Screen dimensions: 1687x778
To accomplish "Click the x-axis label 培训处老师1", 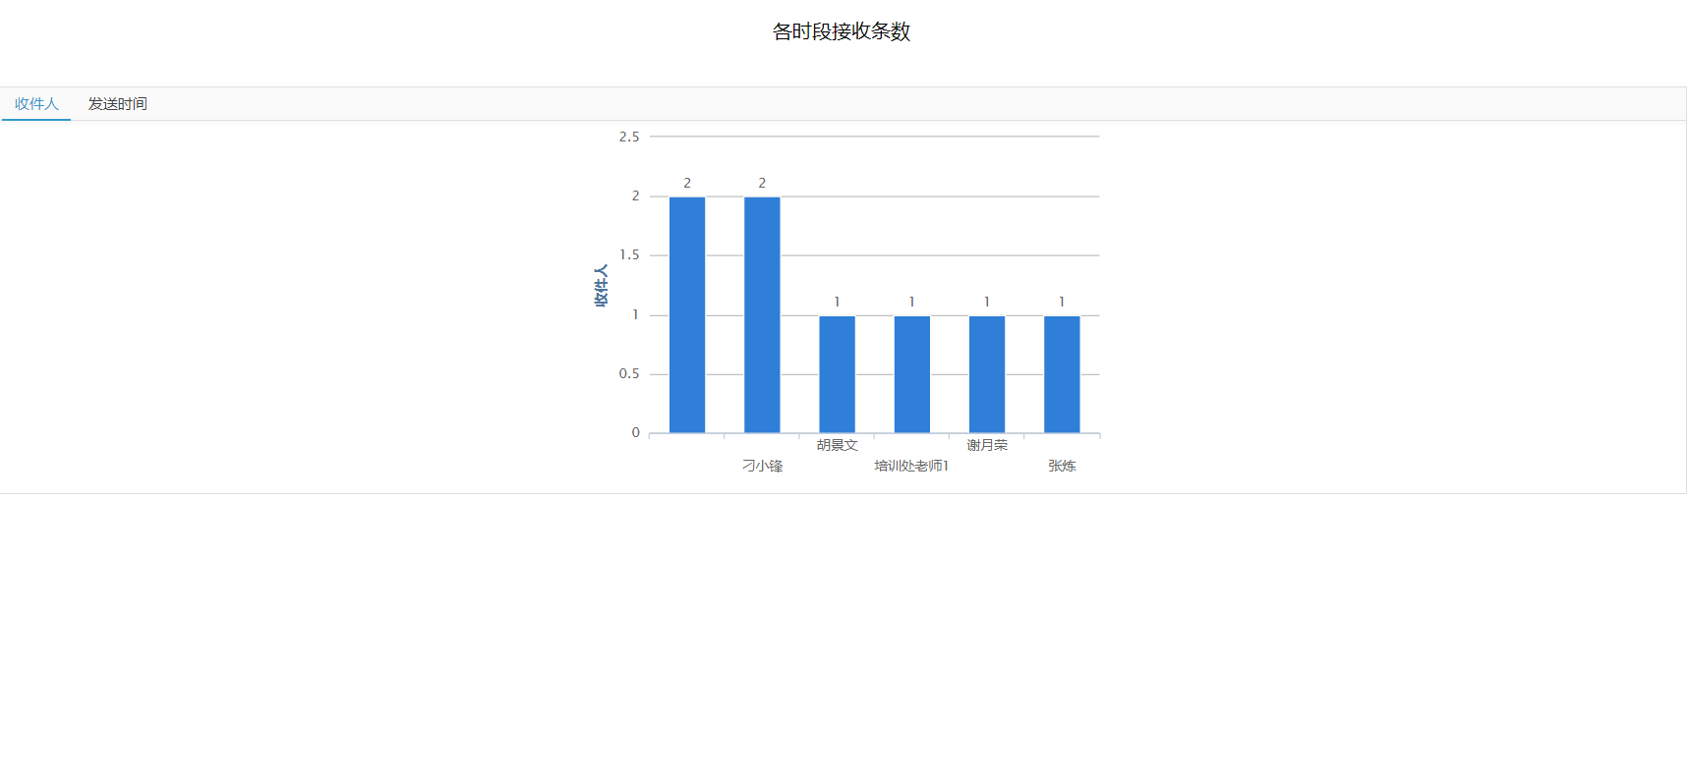I will [912, 466].
